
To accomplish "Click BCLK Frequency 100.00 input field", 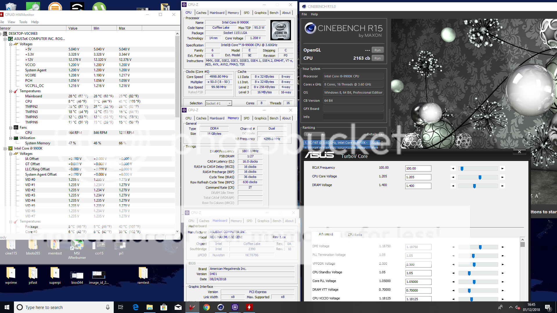I will 418,168.
